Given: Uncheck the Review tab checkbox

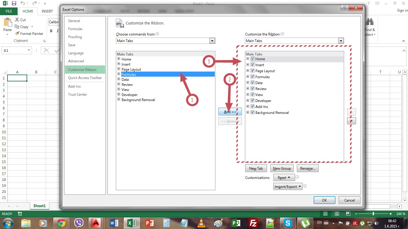Looking at the screenshot, I should coord(253,89).
